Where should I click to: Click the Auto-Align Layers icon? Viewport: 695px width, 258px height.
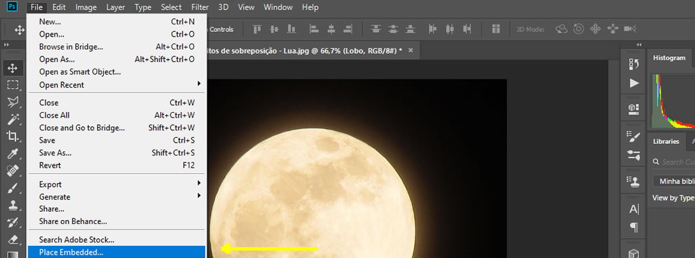click(495, 29)
